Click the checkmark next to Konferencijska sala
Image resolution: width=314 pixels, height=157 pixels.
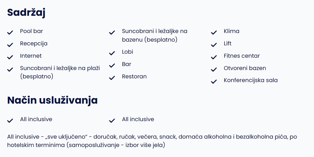pyautogui.click(x=214, y=82)
